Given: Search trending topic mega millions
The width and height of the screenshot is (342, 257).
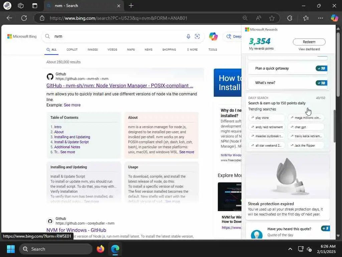Looking at the screenshot, I should [306, 118].
